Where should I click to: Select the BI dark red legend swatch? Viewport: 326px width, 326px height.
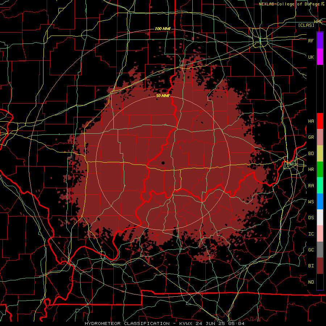pyautogui.click(x=320, y=266)
